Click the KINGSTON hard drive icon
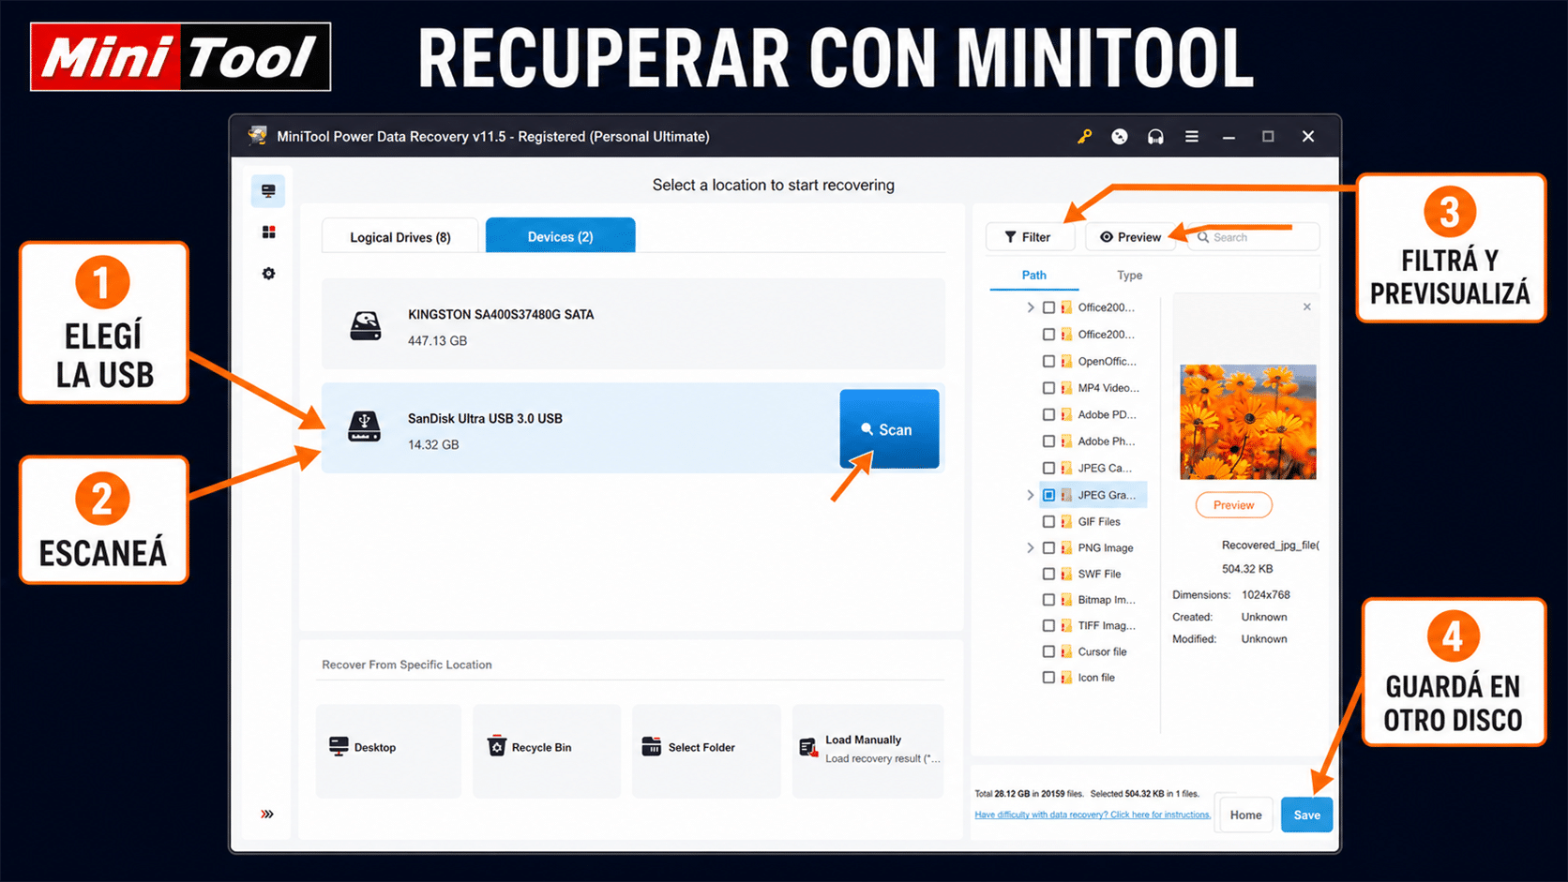Image resolution: width=1568 pixels, height=882 pixels. [x=366, y=326]
